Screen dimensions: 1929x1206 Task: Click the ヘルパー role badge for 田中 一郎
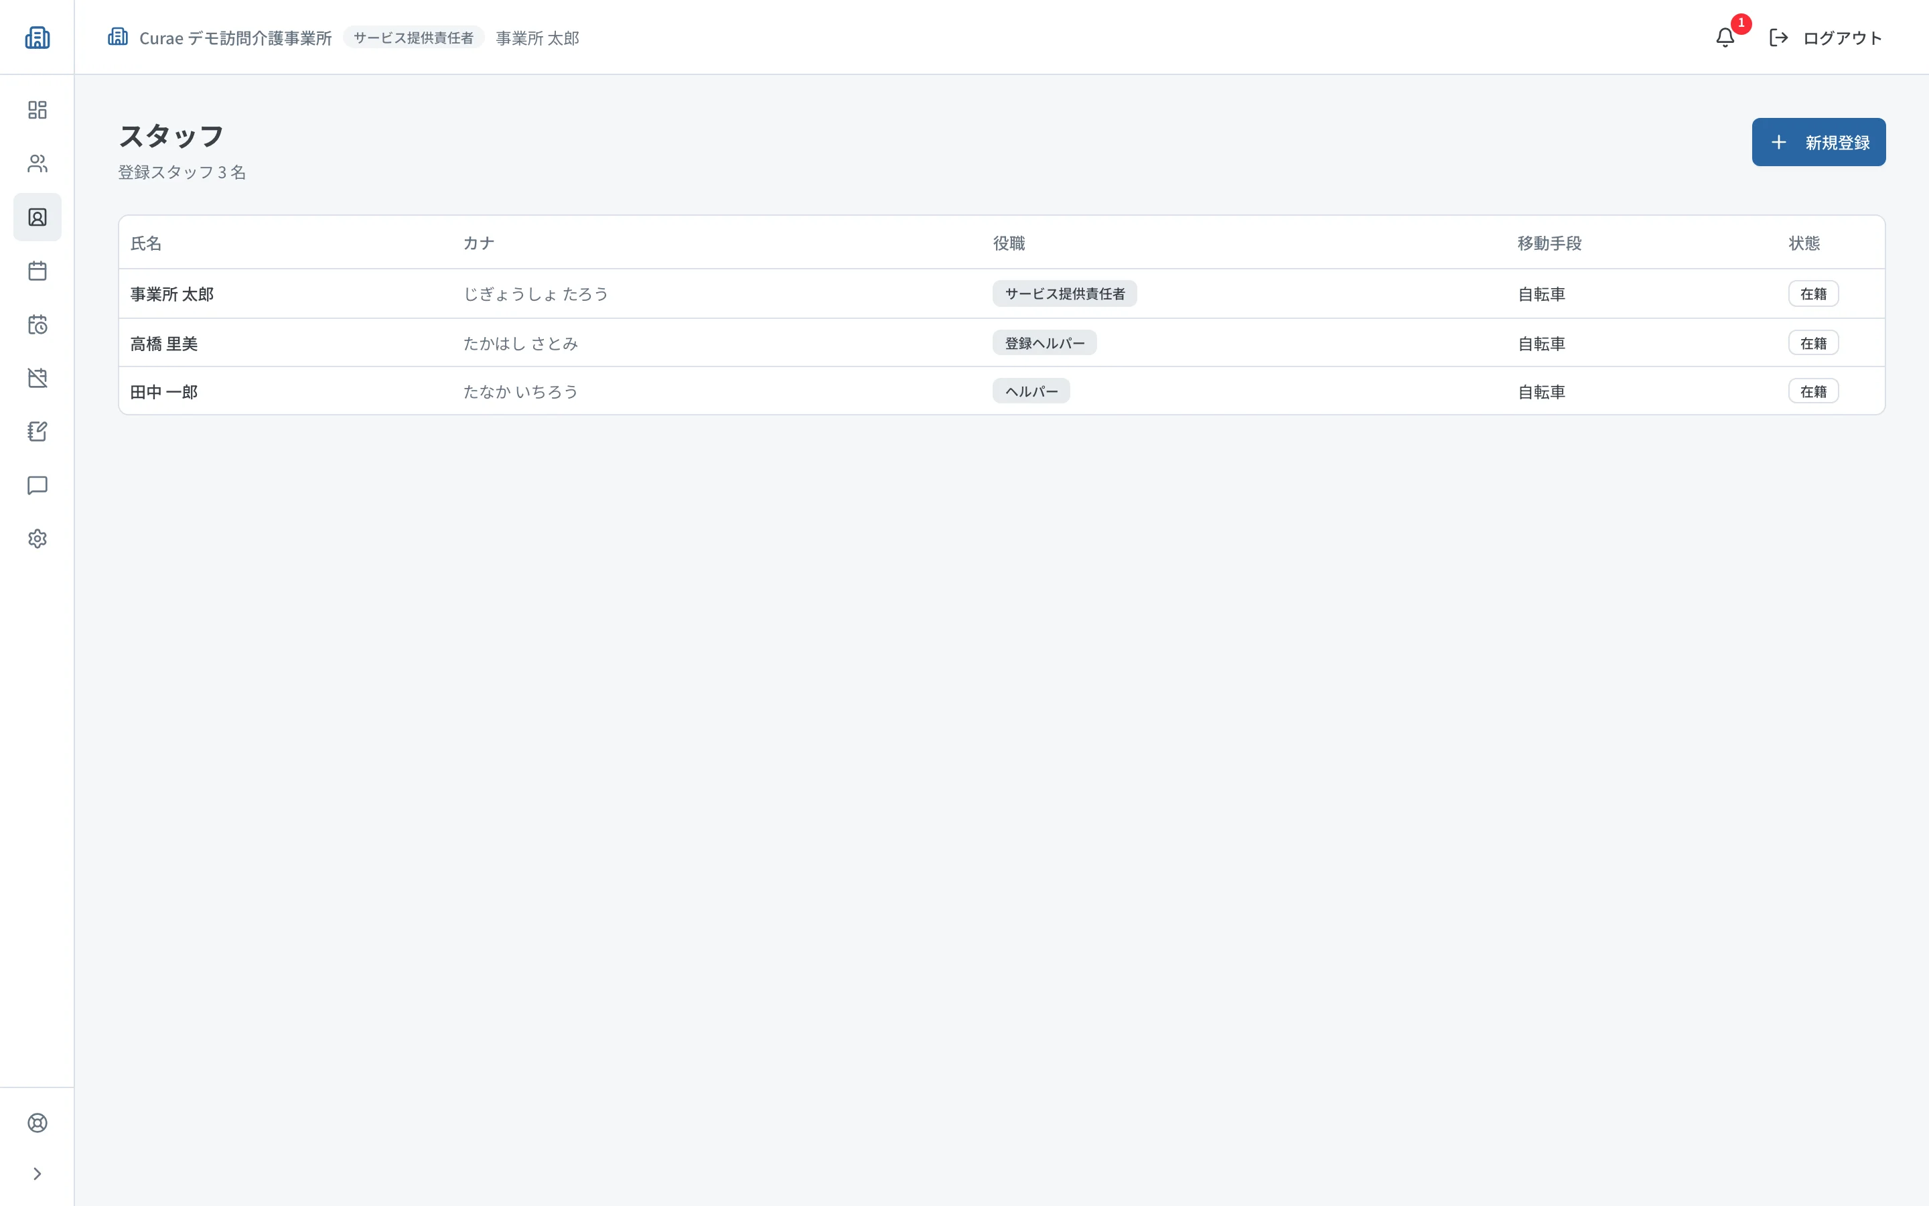pos(1031,391)
